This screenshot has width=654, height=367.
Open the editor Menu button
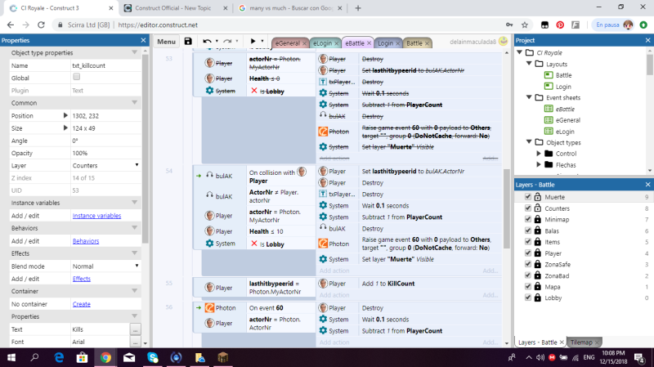[166, 42]
